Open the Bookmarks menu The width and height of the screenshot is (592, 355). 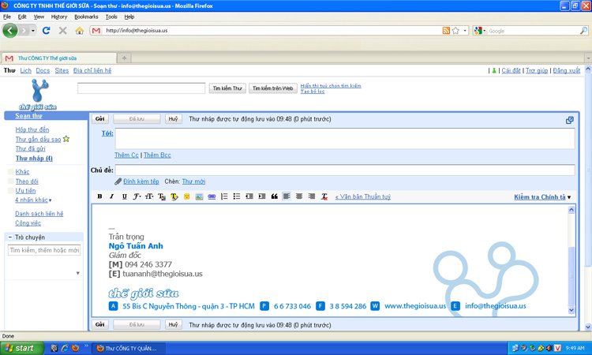86,17
